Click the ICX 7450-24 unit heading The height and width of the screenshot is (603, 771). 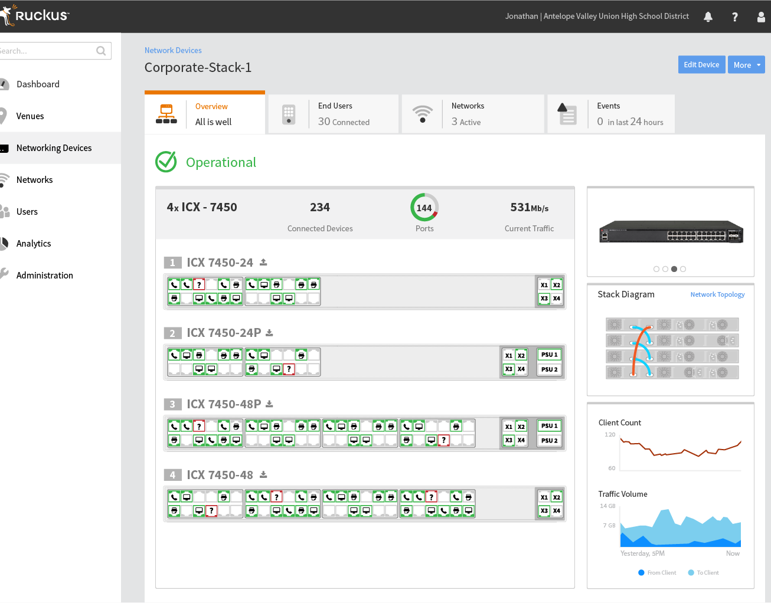click(x=220, y=263)
